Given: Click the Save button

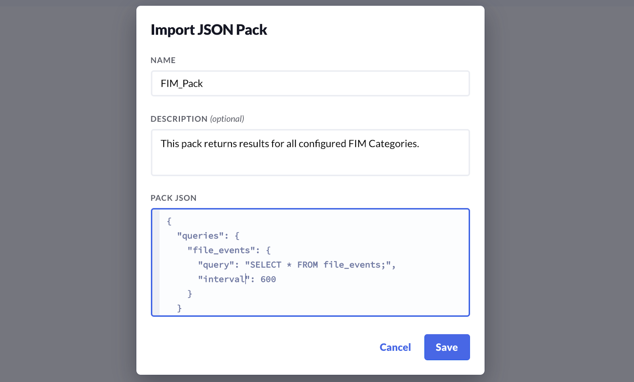Looking at the screenshot, I should click(447, 347).
